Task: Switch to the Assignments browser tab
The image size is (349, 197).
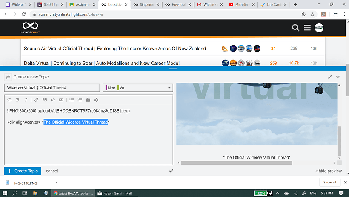Action: click(83, 4)
